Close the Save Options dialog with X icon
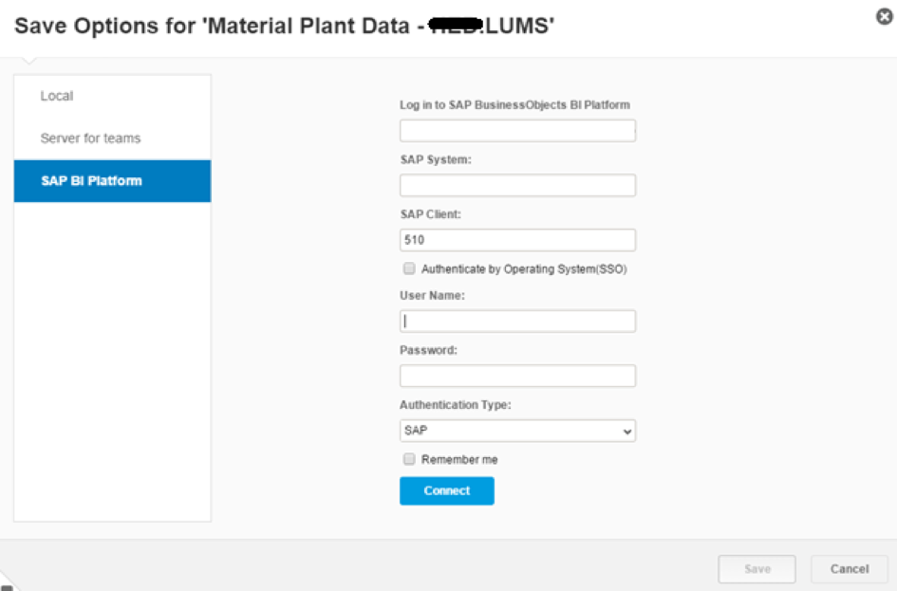The height and width of the screenshot is (591, 897). tap(884, 17)
